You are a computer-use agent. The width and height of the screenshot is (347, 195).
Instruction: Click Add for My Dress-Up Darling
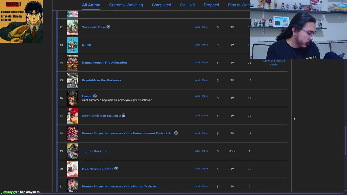pyautogui.click(x=197, y=168)
